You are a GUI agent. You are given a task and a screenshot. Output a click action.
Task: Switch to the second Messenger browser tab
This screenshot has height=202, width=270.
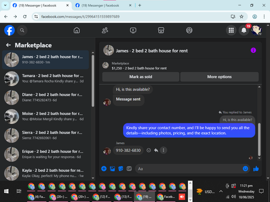103,5
